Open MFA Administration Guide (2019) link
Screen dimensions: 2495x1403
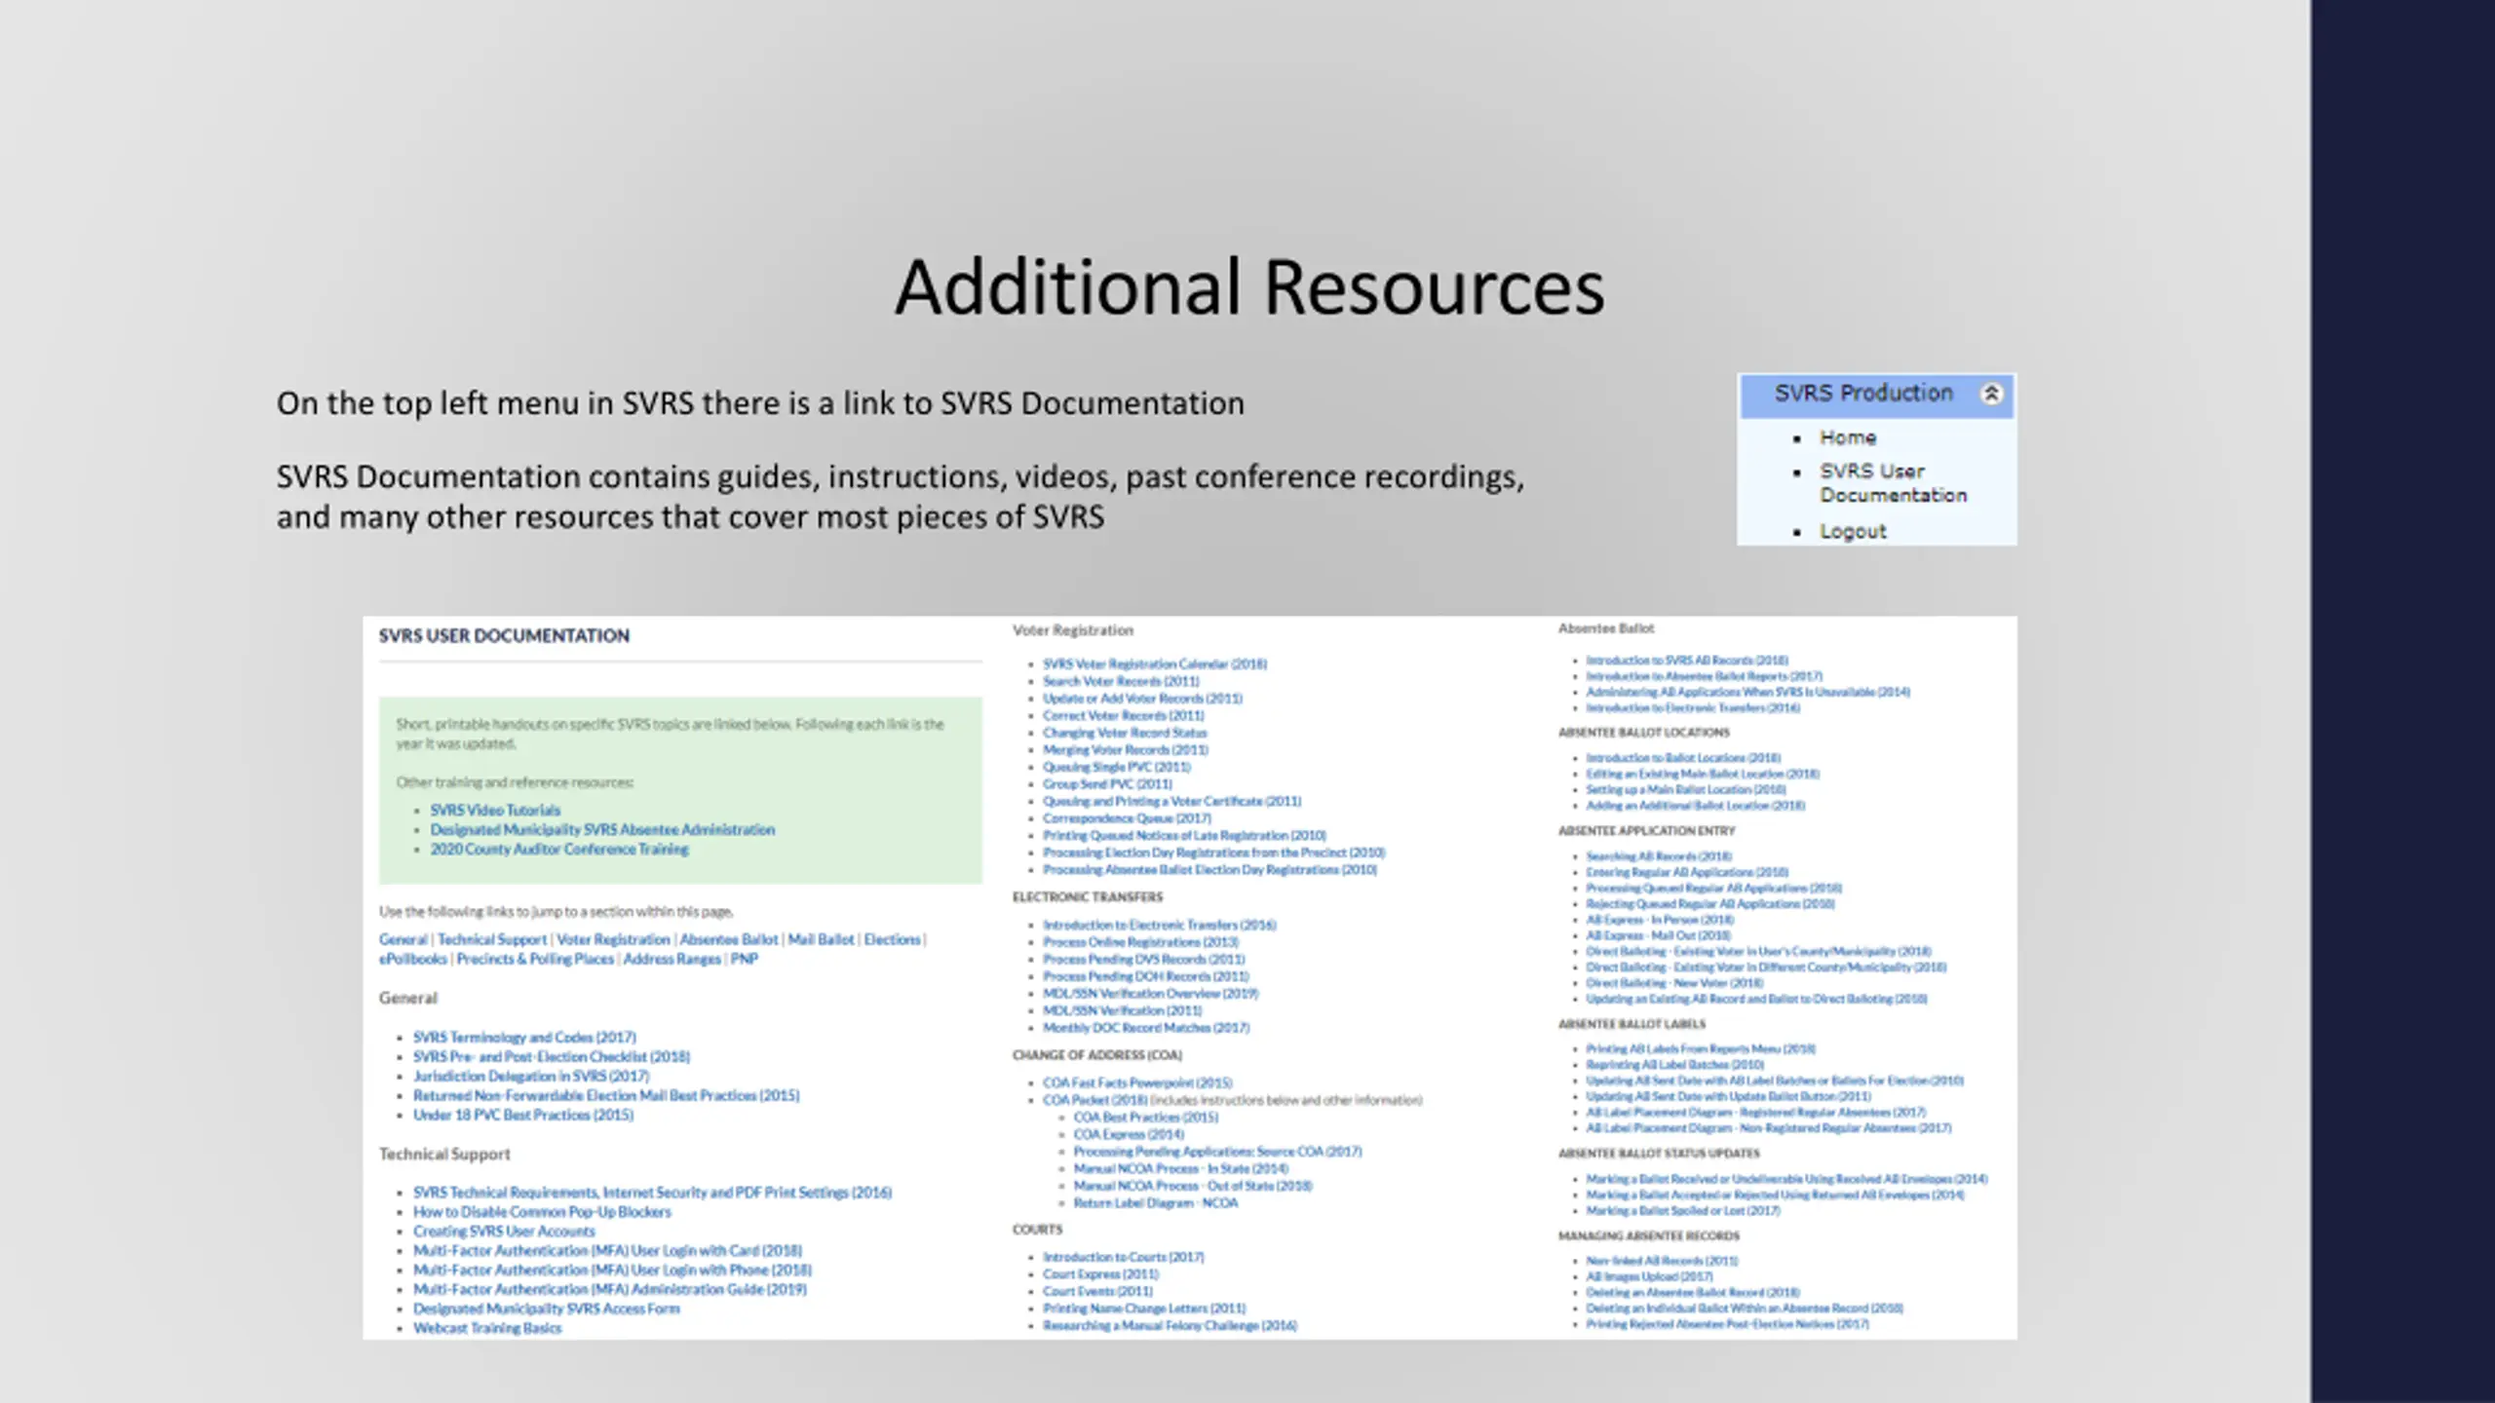(x=610, y=1289)
